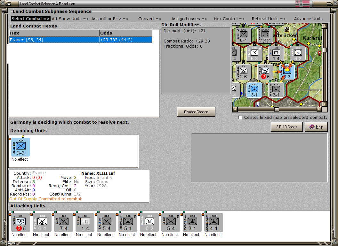338x246 pixels.
Task: Select the 1st Eng 1-4 attacking unit
Action: [x=85, y=222]
